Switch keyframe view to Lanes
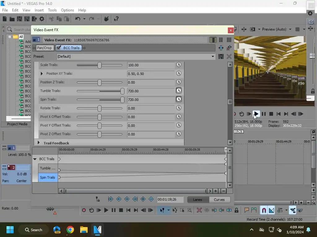The height and width of the screenshot is (237, 317). point(198,200)
